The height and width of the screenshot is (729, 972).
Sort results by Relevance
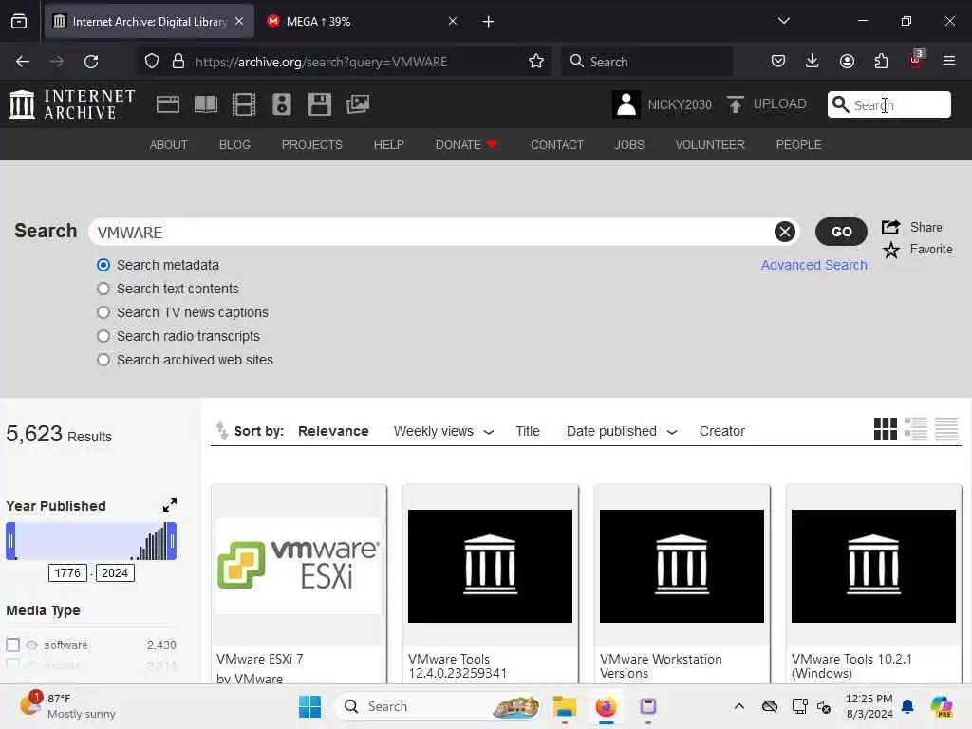[x=333, y=432]
